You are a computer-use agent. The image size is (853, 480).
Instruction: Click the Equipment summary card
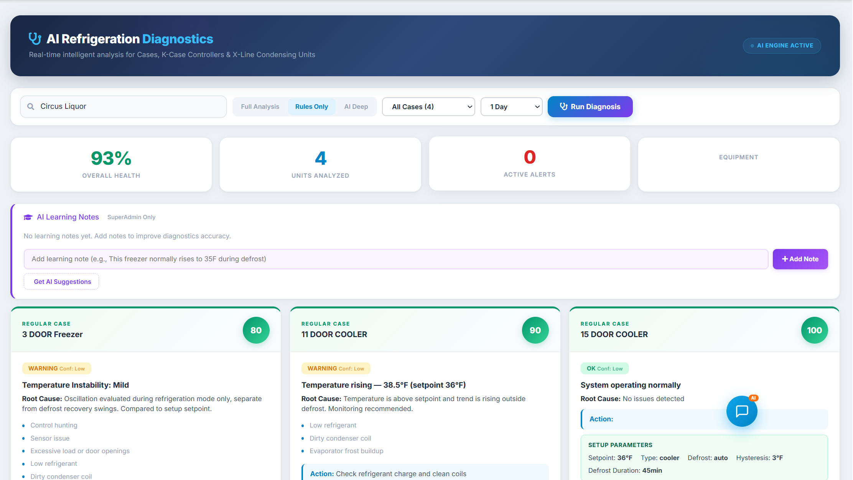739,164
